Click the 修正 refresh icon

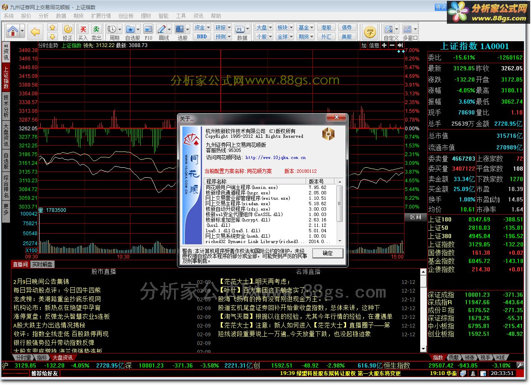67,32
